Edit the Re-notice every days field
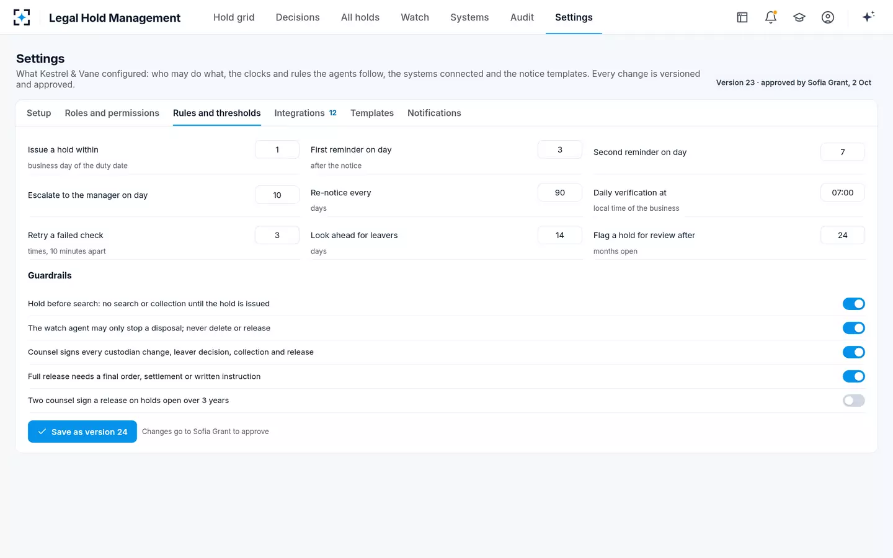Image resolution: width=893 pixels, height=558 pixels. tap(560, 192)
